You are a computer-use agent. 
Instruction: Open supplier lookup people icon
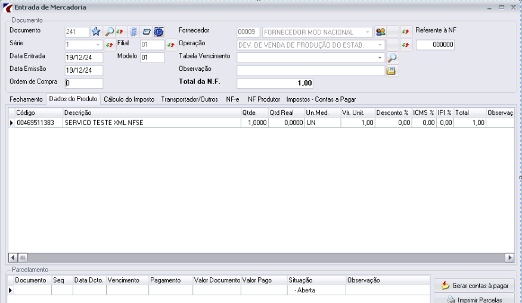tap(380, 32)
